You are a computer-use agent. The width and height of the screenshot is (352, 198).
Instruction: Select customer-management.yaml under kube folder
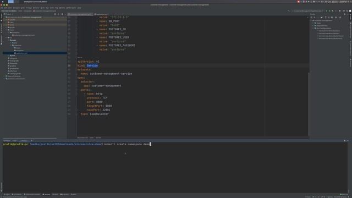point(24,35)
